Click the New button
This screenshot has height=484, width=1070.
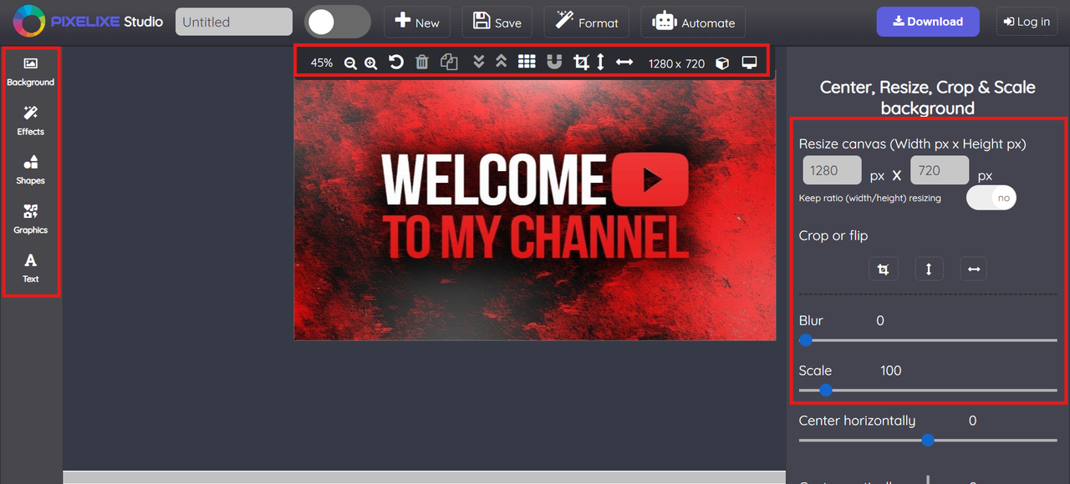417,22
